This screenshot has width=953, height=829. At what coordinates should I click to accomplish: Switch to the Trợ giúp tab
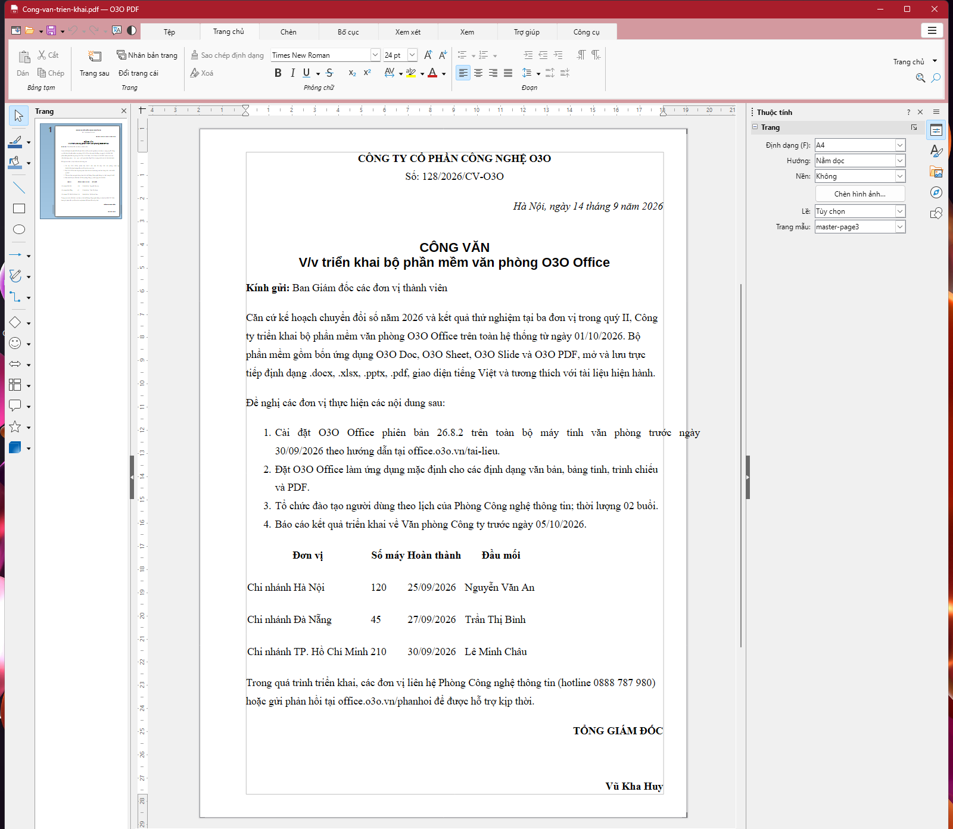tap(527, 32)
